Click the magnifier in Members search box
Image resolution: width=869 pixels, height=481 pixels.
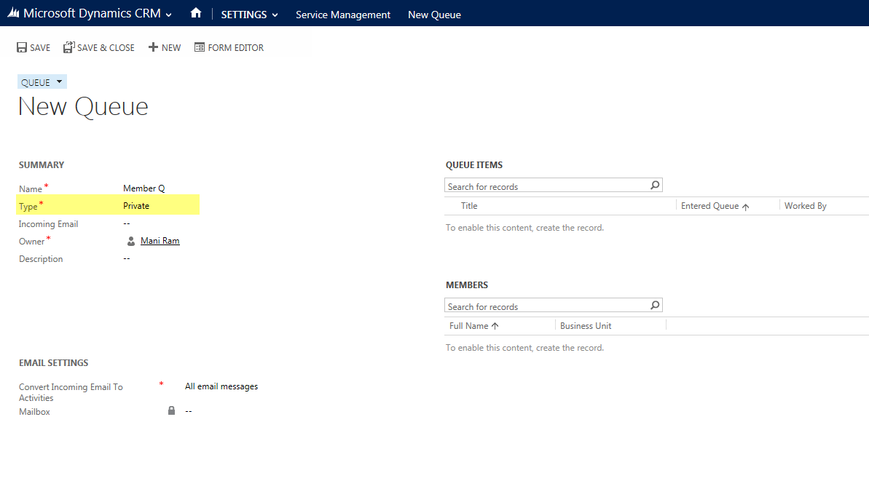tap(654, 305)
